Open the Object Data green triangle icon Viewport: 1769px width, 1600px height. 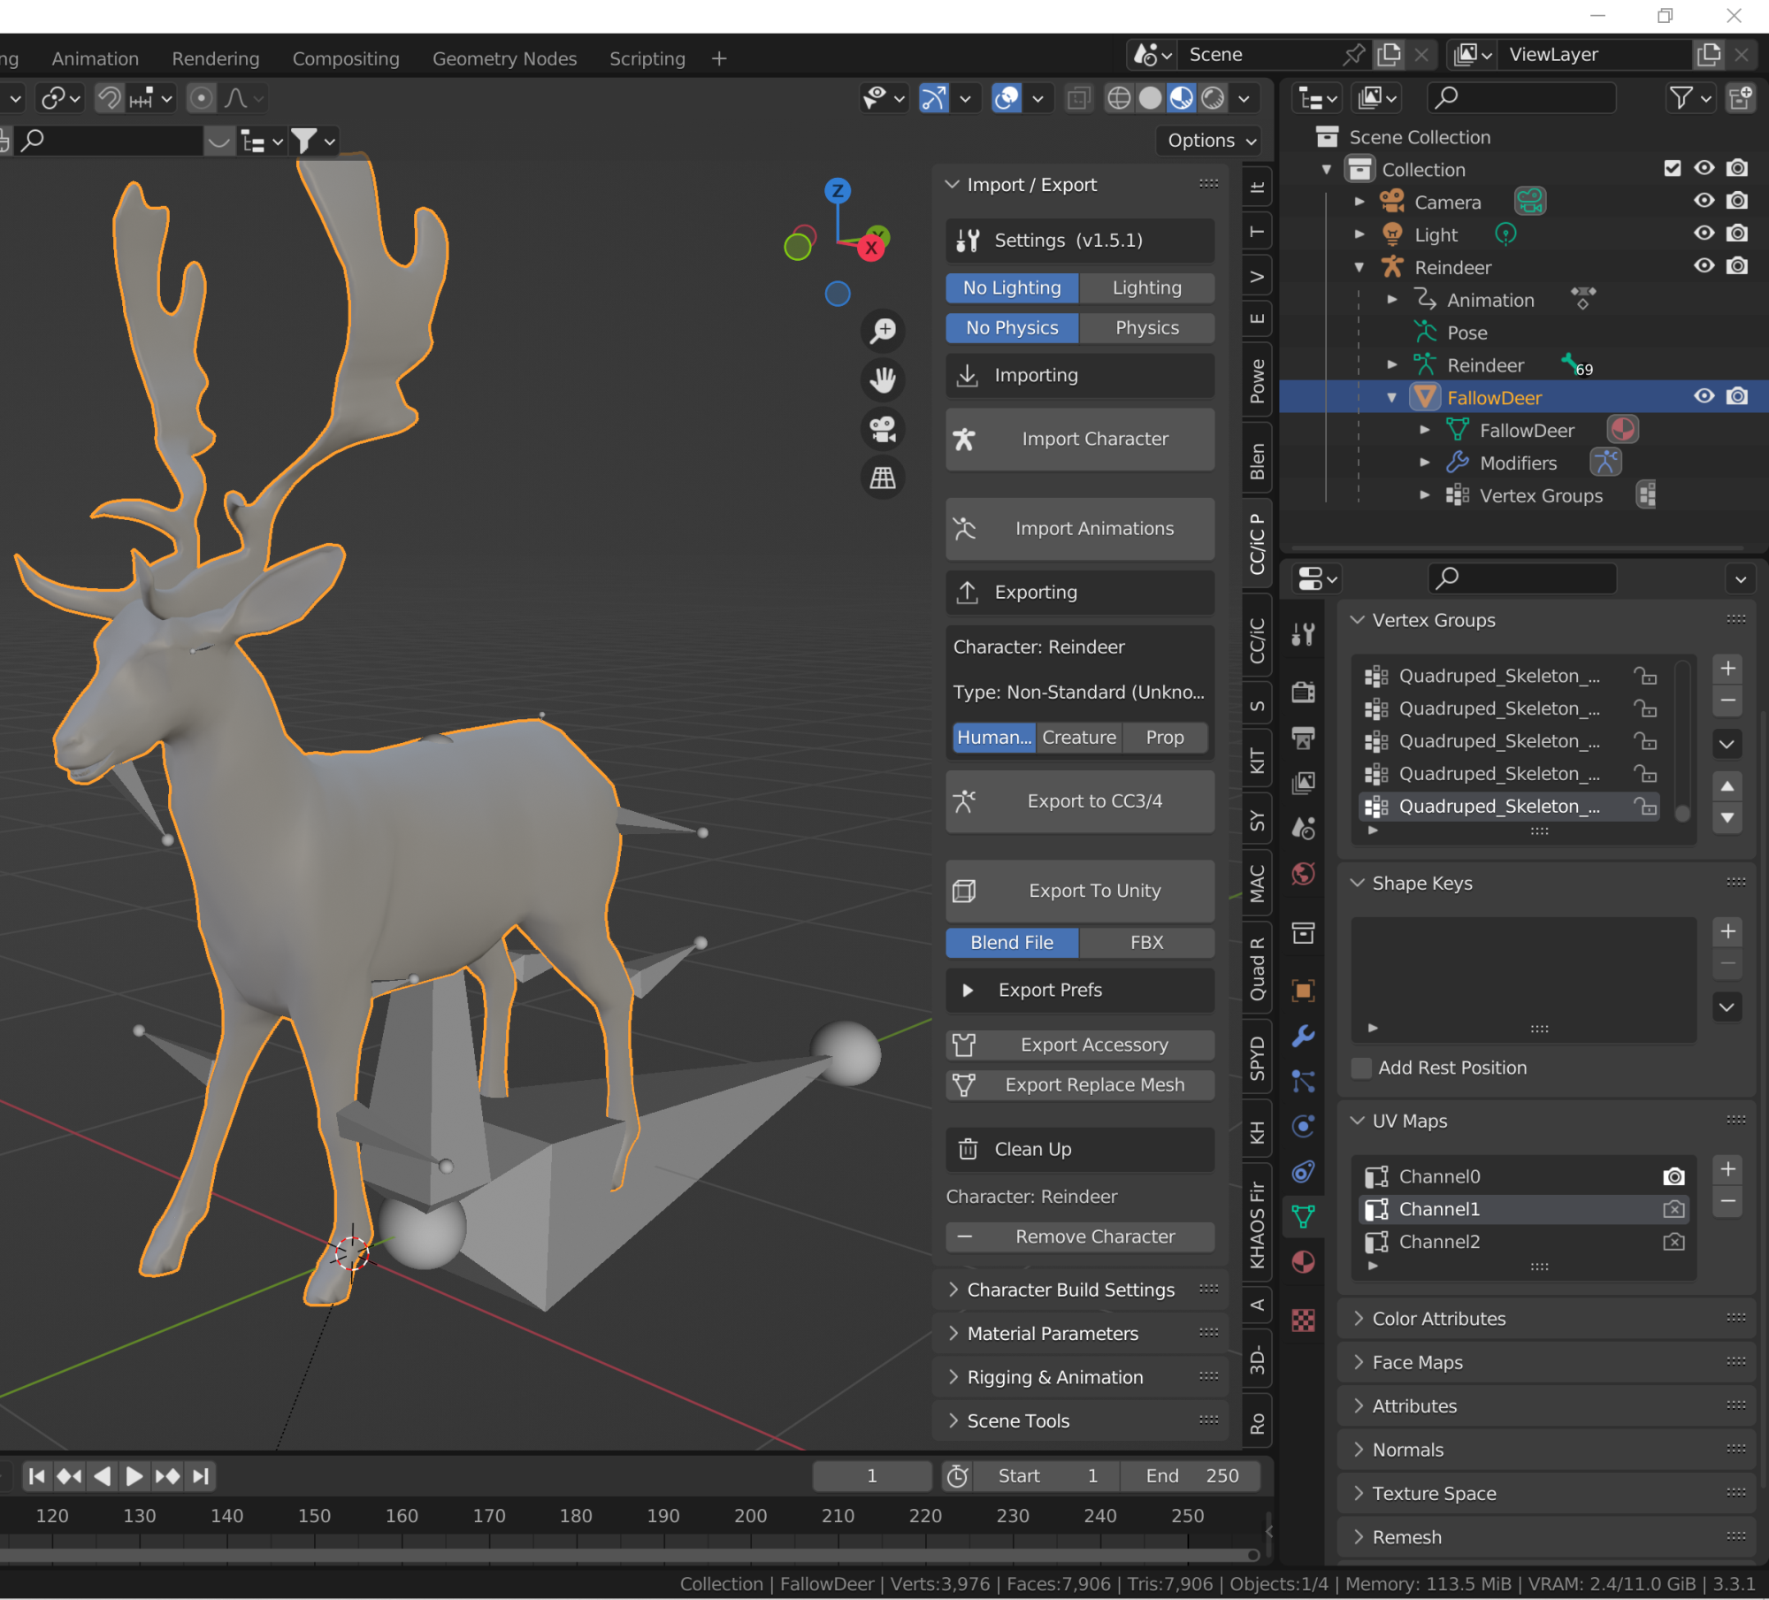(1303, 1217)
